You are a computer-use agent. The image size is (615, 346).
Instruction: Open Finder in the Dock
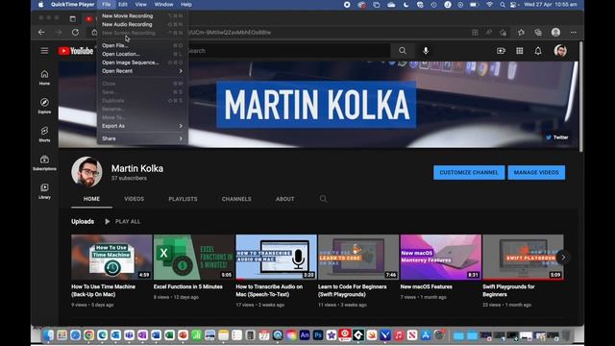click(48, 335)
